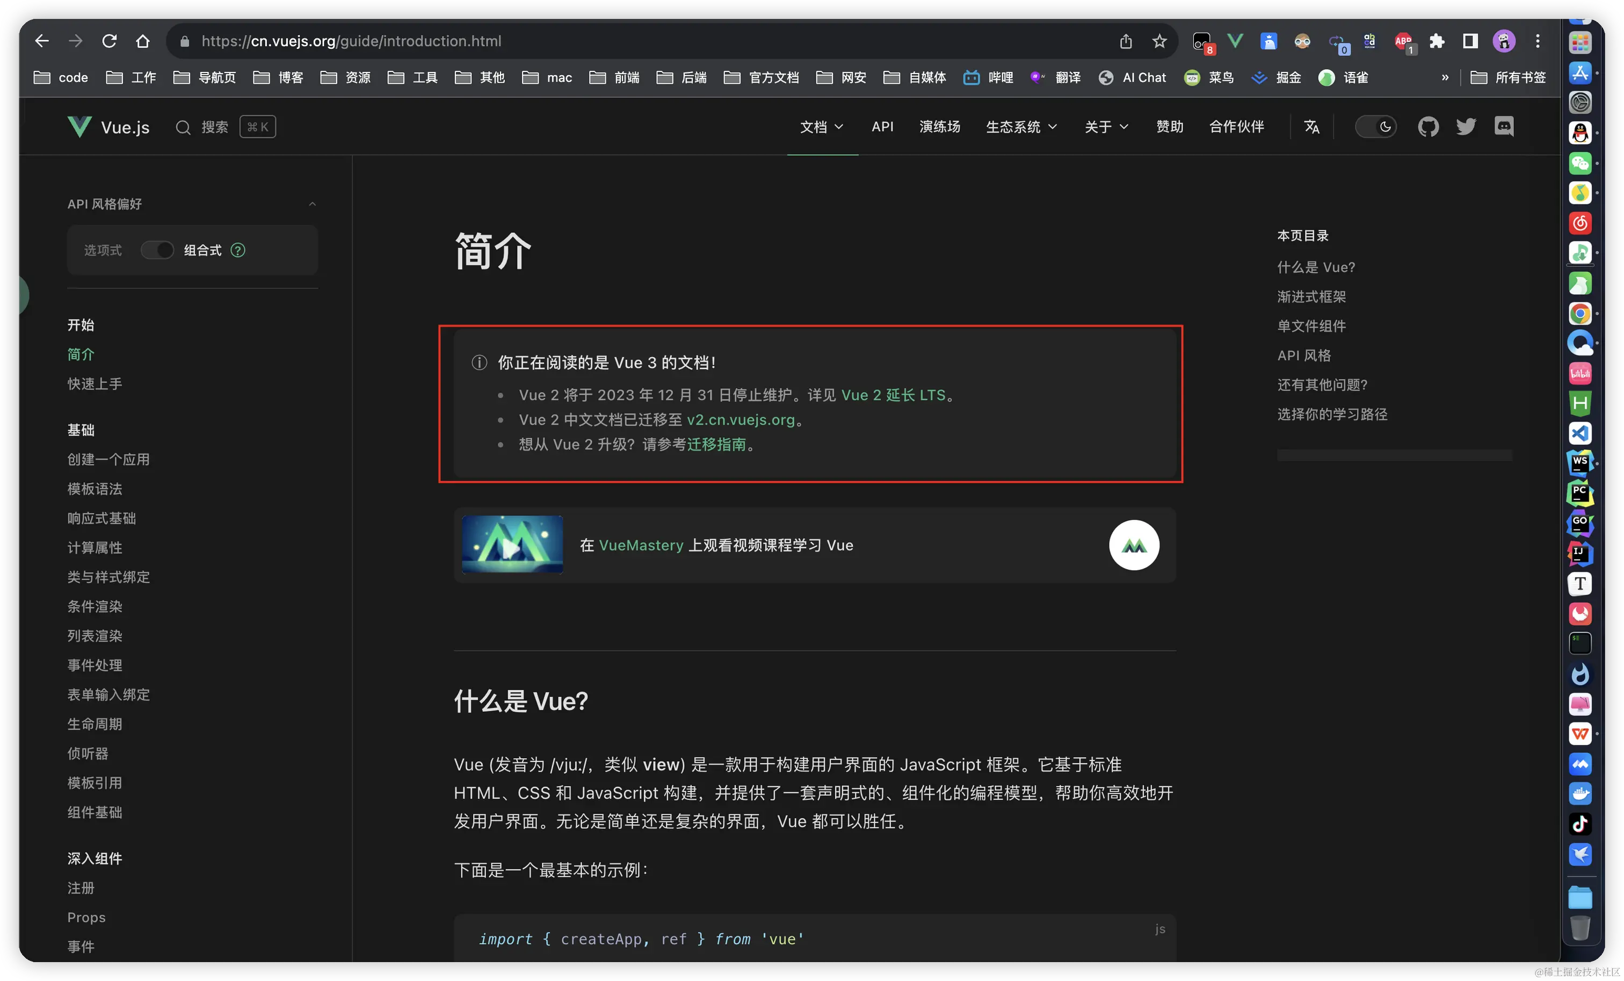
Task: Open the Discord chat icon
Action: coord(1503,127)
